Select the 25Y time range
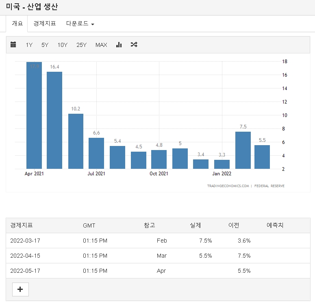 81,45
